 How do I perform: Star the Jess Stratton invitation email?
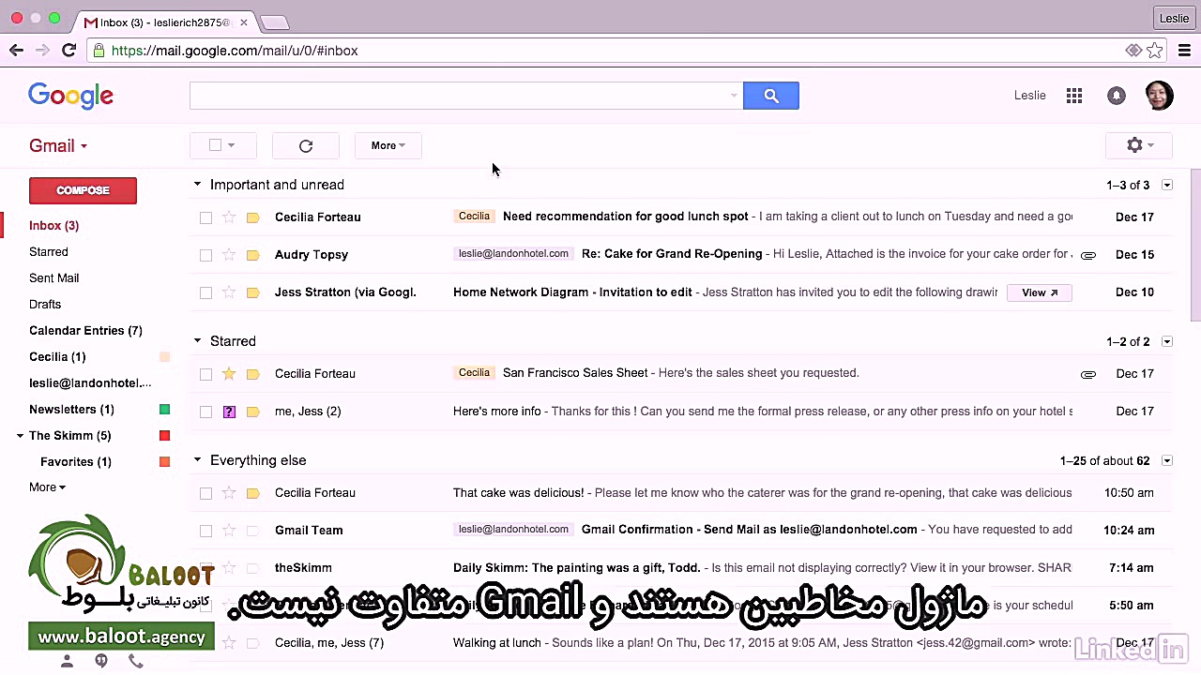(229, 292)
